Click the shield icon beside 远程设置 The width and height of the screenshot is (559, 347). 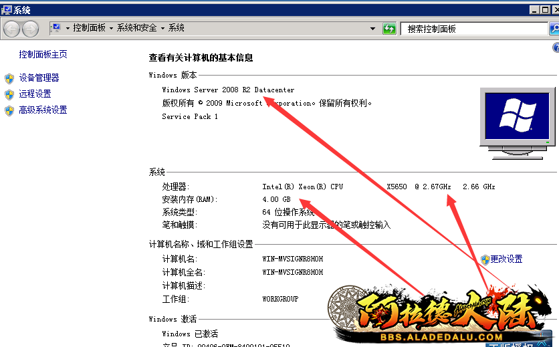coord(9,94)
